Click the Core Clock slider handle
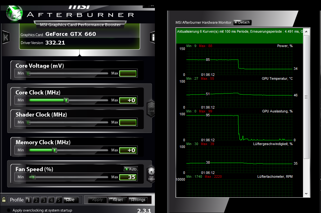 click(66, 100)
